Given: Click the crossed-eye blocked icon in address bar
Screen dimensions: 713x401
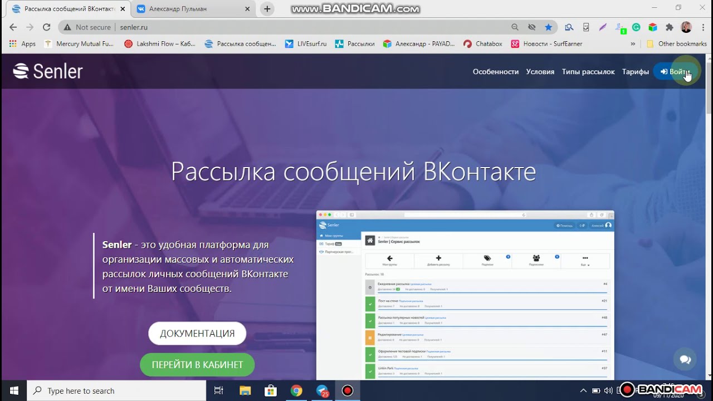Looking at the screenshot, I should [532, 27].
